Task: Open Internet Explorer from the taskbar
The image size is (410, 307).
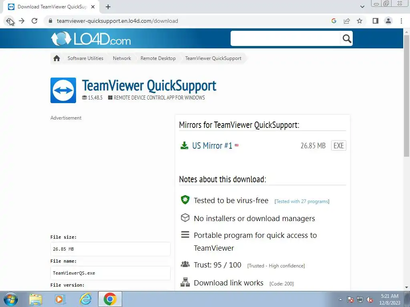Action: coord(86,299)
